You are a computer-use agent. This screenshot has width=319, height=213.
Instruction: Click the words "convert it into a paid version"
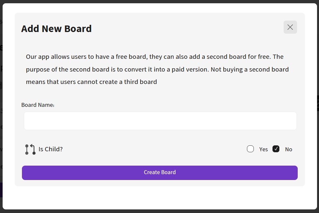(168, 69)
